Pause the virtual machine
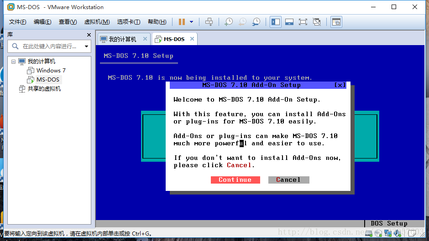 pyautogui.click(x=182, y=22)
